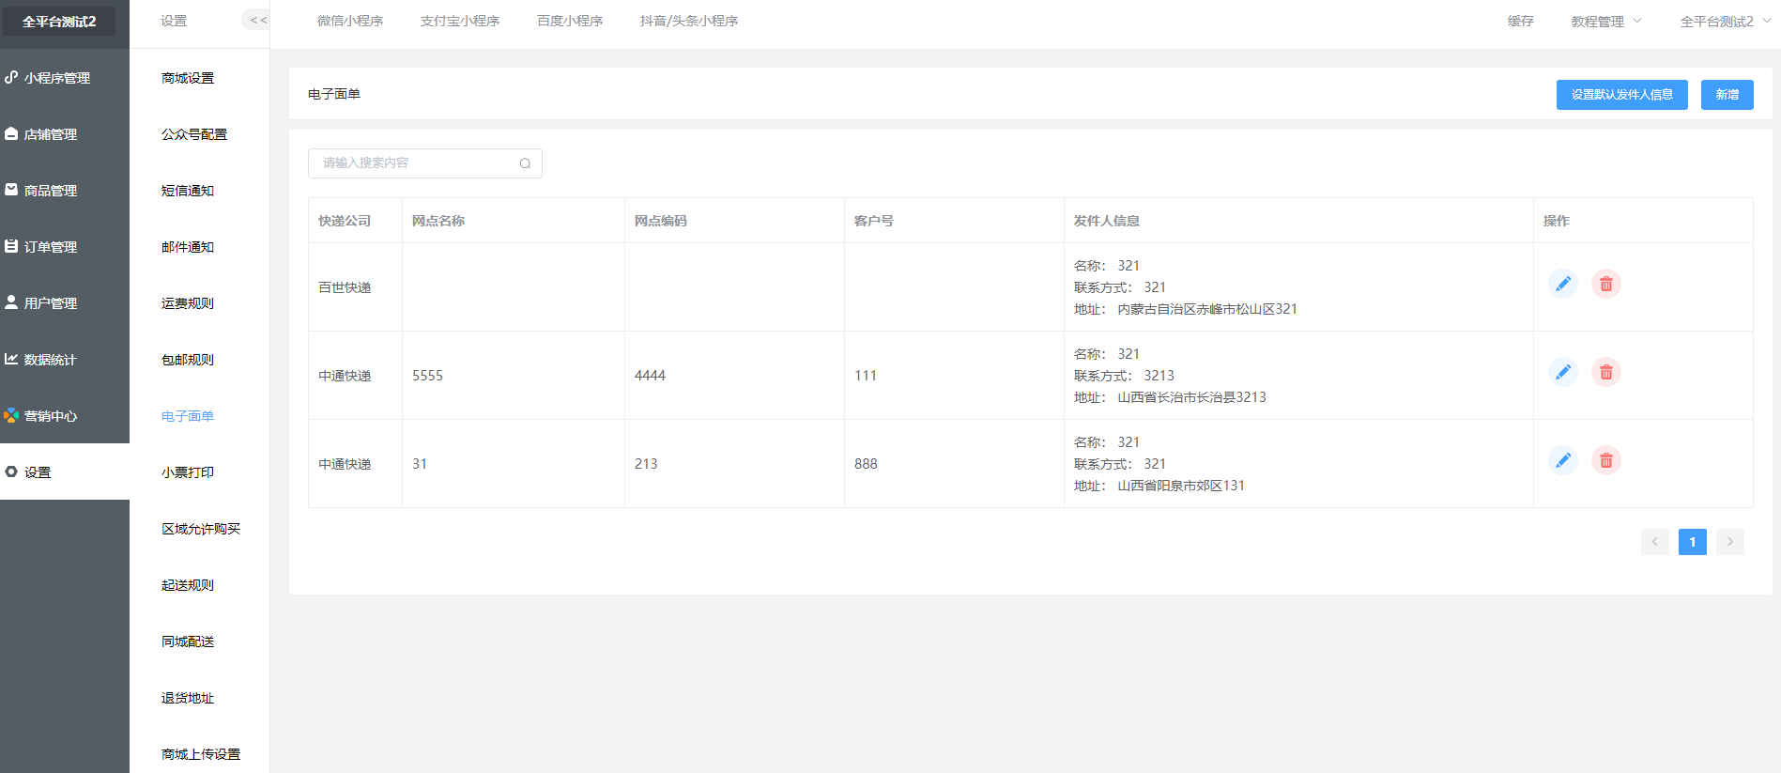
Task: Delete the 中通快递 row with 客户号 111
Action: [1605, 372]
